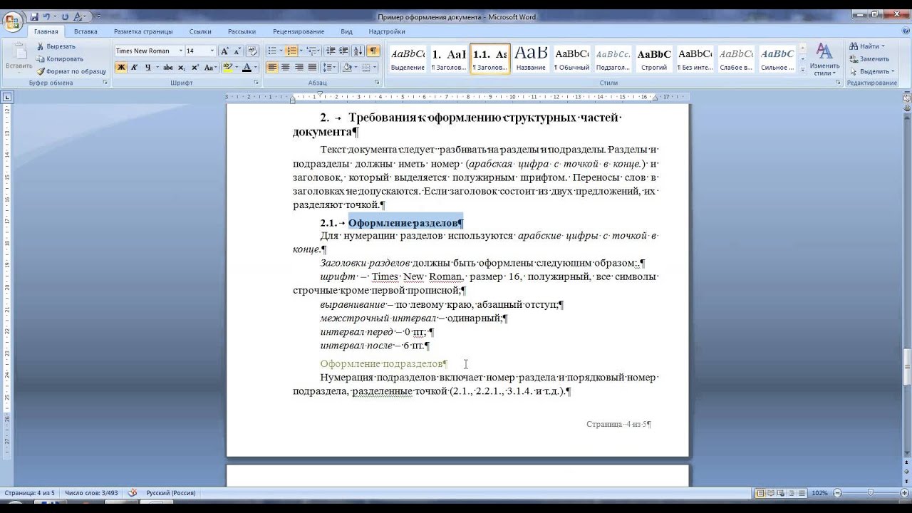Screen dimensions: 912x513
Task: Apply the Обычный style
Action: coord(572,58)
